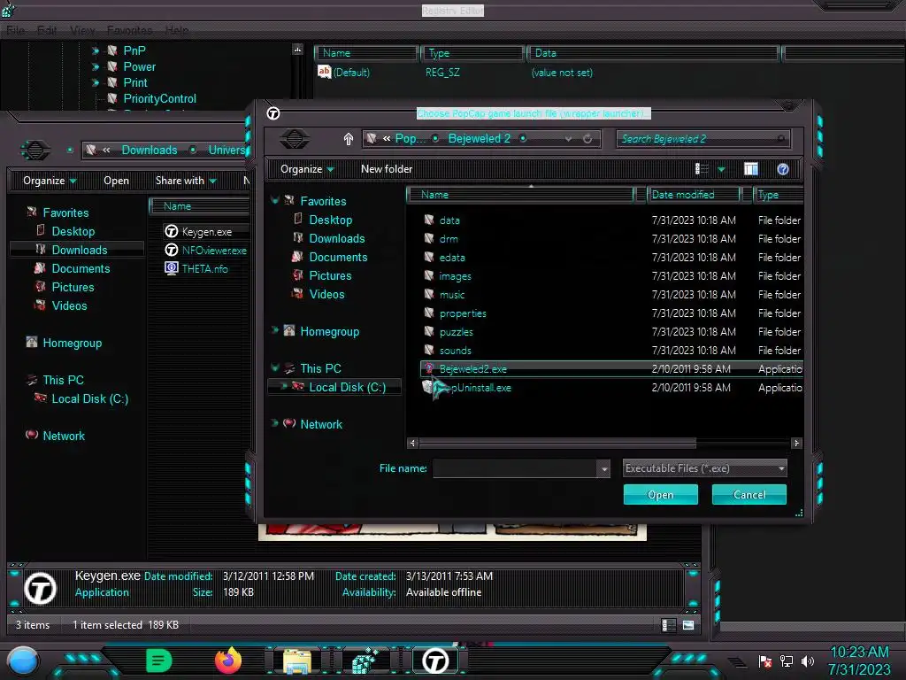Select Documents in dialog sidebar

click(338, 257)
